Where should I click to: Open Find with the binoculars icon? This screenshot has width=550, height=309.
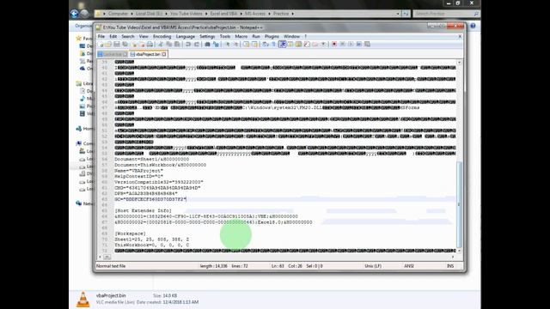[207, 44]
